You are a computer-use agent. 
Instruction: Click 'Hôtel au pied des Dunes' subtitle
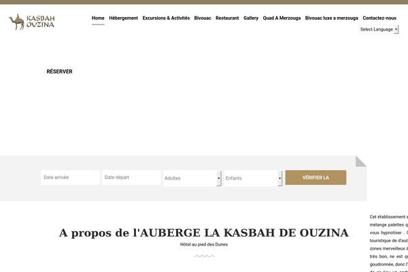click(x=204, y=245)
